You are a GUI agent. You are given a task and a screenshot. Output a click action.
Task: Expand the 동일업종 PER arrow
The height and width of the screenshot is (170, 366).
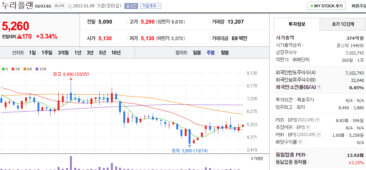[x=307, y=155]
